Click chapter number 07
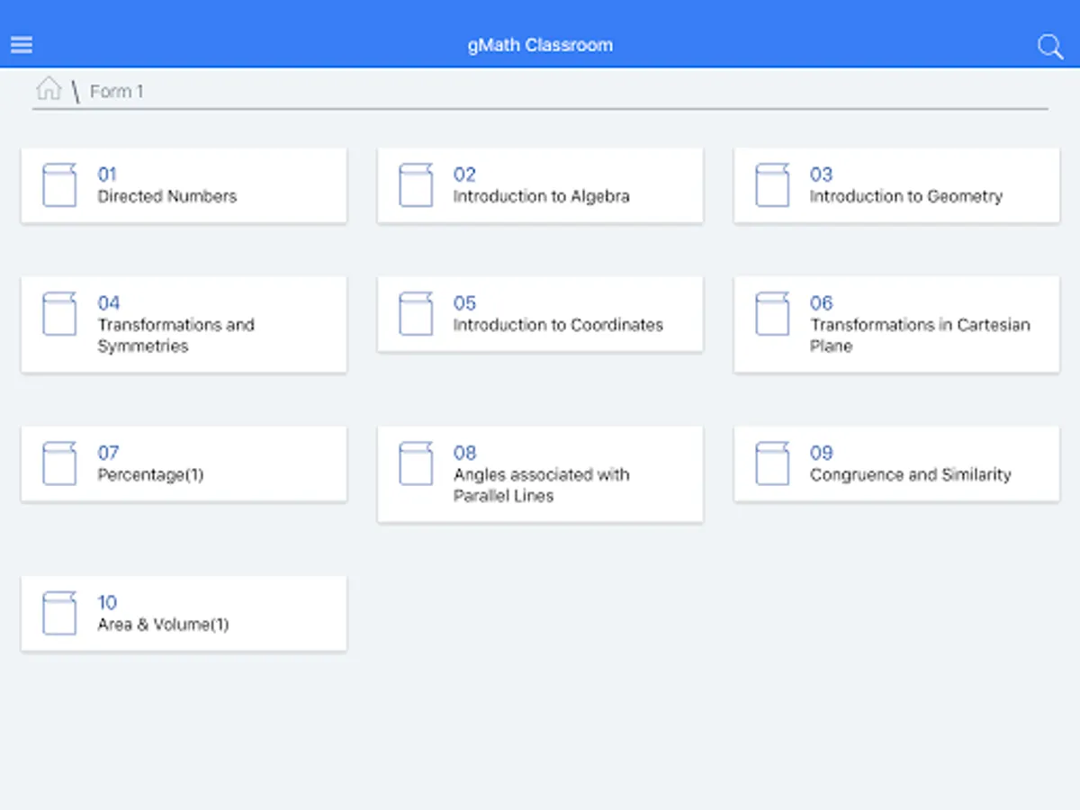 [x=108, y=453]
